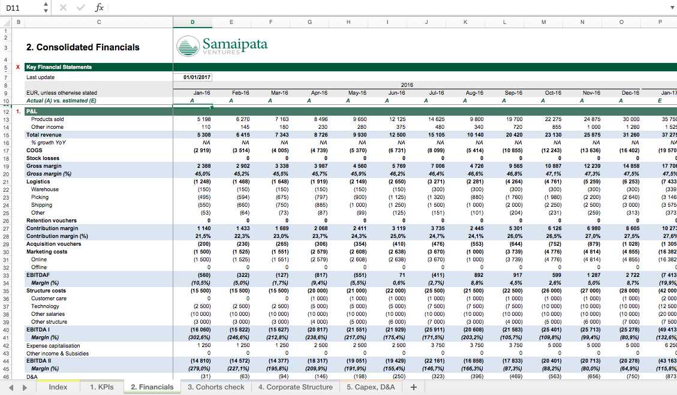Image resolution: width=677 pixels, height=395 pixels.
Task: Select row 15 header
Action: (x=6, y=135)
